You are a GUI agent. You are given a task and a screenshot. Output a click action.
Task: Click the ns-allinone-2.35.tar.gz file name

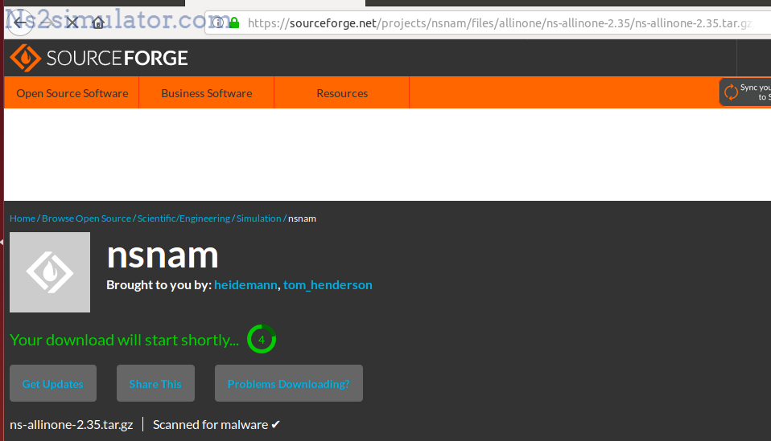coord(72,424)
